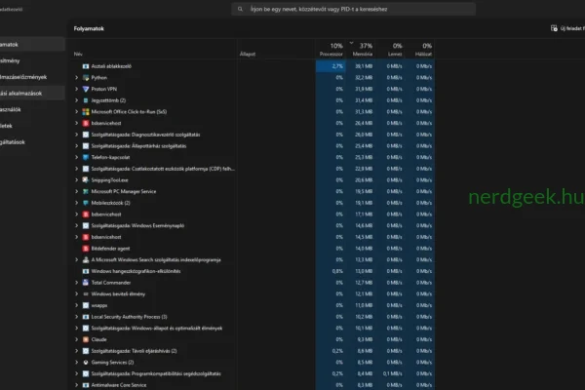Click the Windows Search indexelőprogramja icon
The width and height of the screenshot is (585, 390).
[x=86, y=259]
